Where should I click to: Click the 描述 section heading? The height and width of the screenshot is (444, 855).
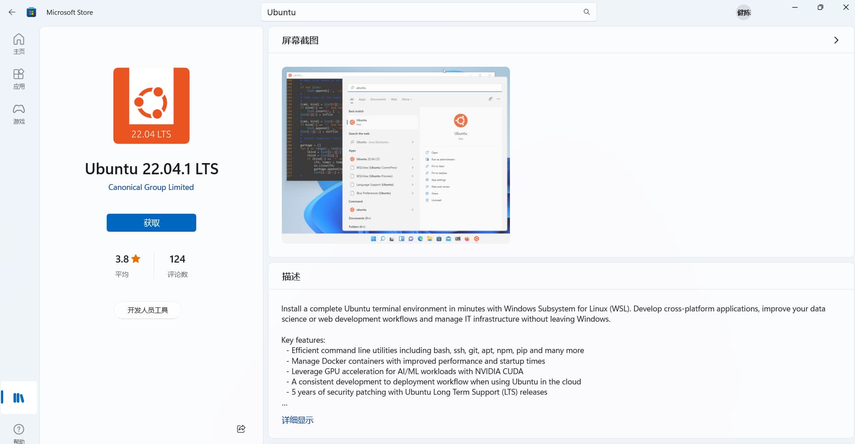pos(291,276)
